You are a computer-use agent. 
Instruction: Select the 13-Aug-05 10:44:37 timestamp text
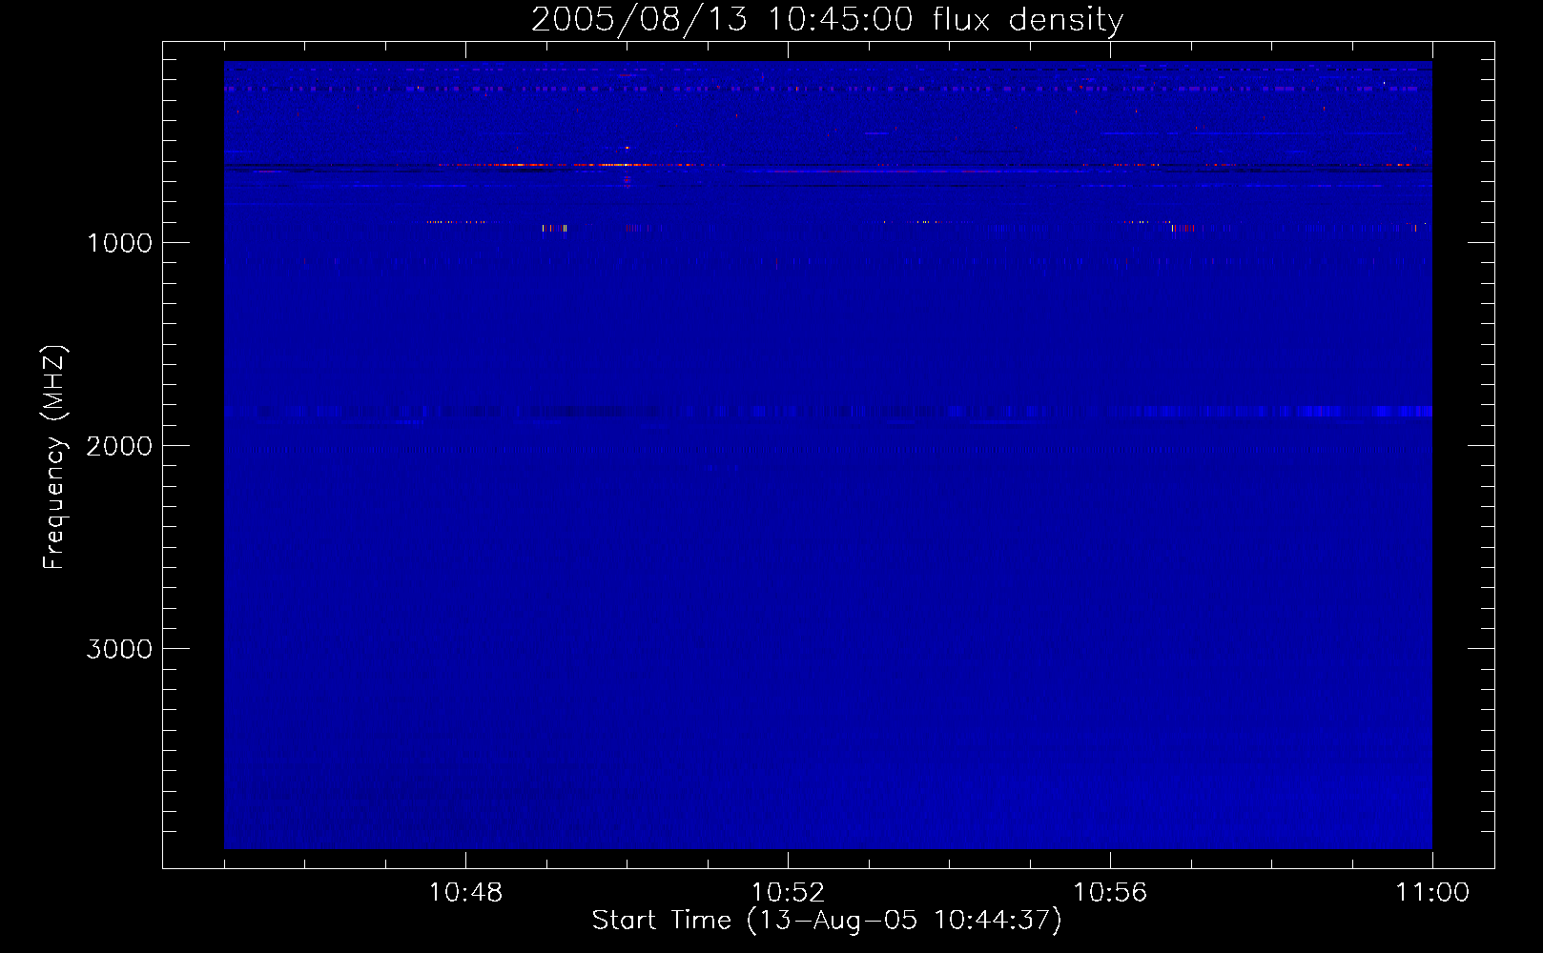coord(903,921)
